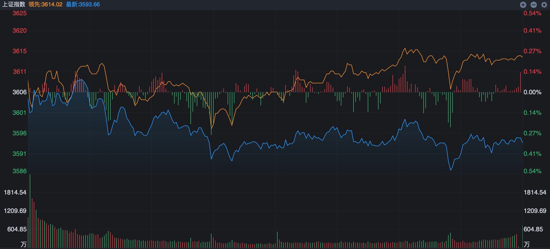Click the right 604.85 volume label
Viewport: 550px width, 249px height.
pos(533,229)
